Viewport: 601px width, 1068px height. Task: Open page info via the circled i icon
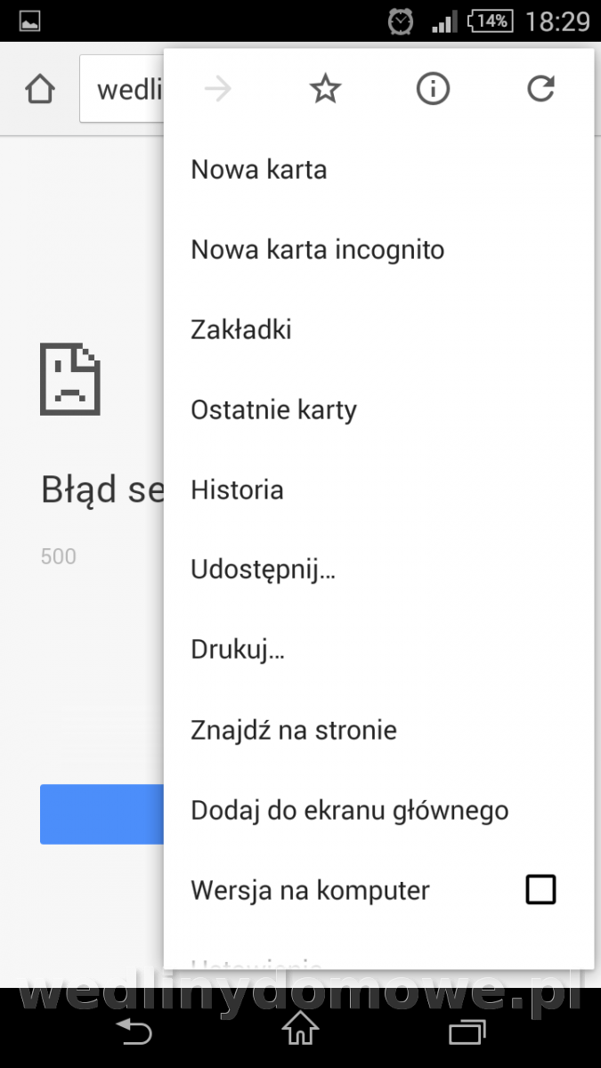click(x=434, y=89)
